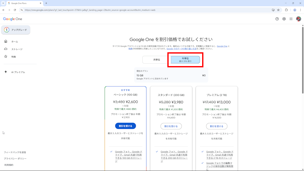Open Chrome profile icon in toolbar
Viewport: 304px width, 171px height.
(295, 10)
